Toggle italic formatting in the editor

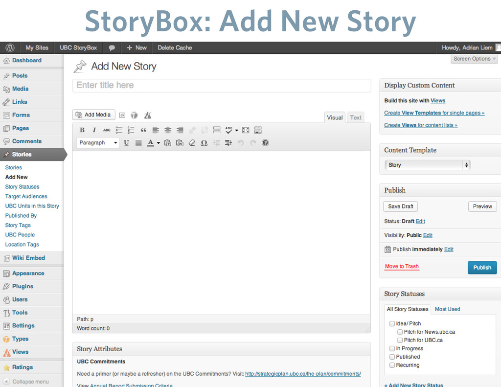[94, 130]
